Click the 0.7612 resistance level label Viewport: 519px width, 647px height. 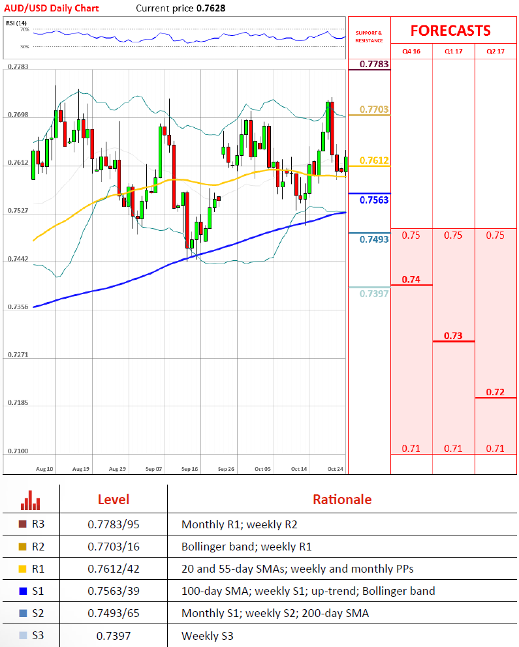pos(374,160)
